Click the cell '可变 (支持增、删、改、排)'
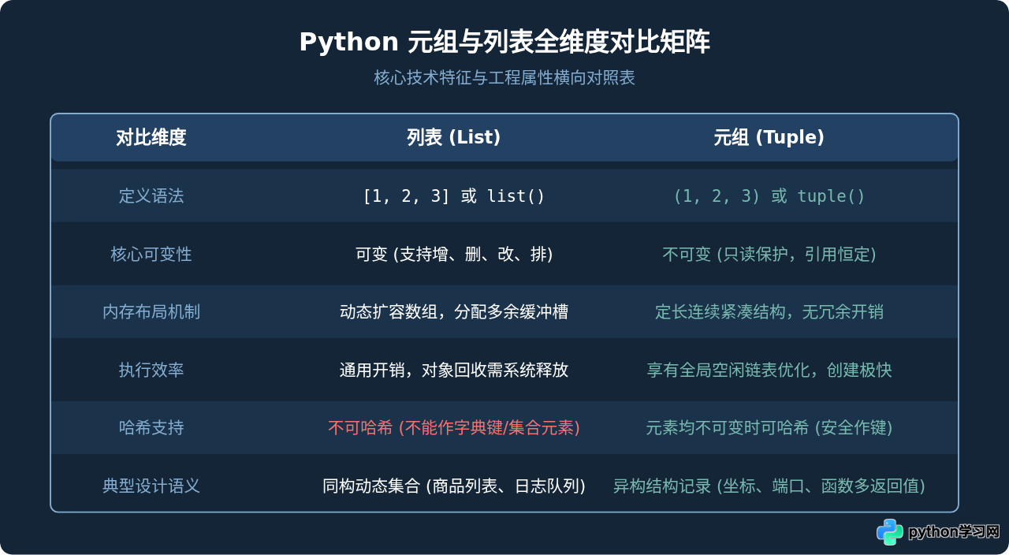1009x555 pixels. pos(454,254)
